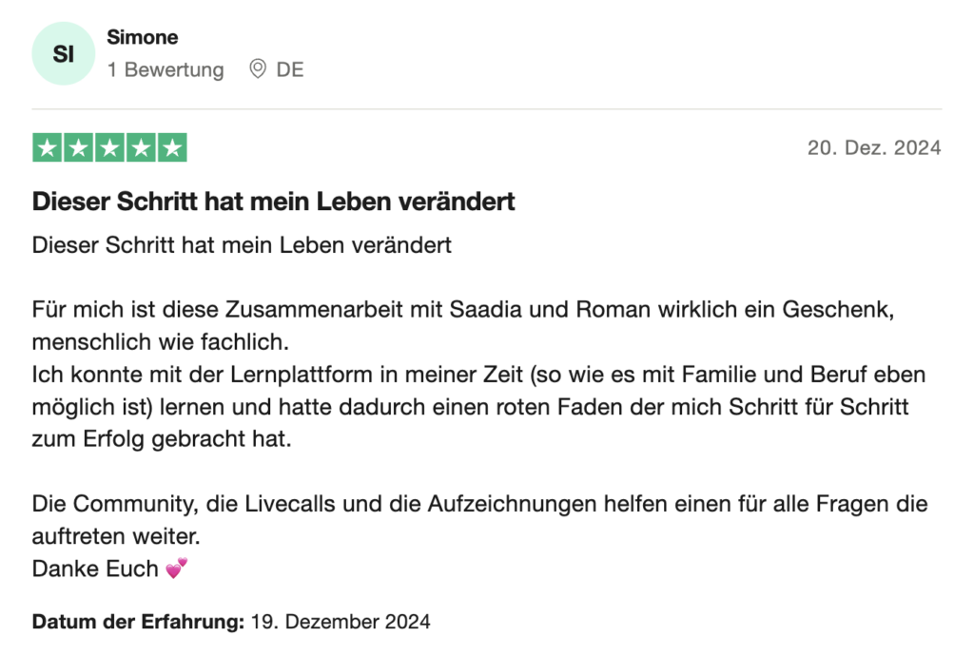Click the green SI avatar circle
This screenshot has width=974, height=656.
[64, 54]
